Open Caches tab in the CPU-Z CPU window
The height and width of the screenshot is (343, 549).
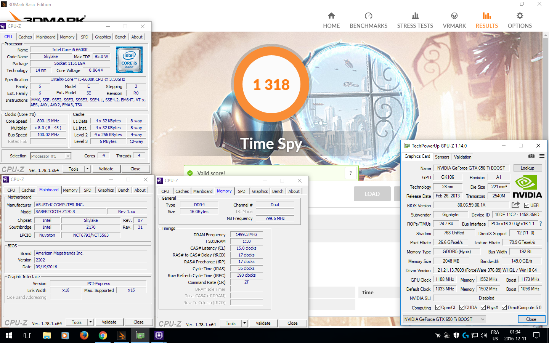coord(25,37)
